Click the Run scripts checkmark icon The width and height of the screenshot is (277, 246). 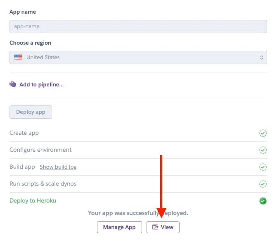(x=263, y=184)
